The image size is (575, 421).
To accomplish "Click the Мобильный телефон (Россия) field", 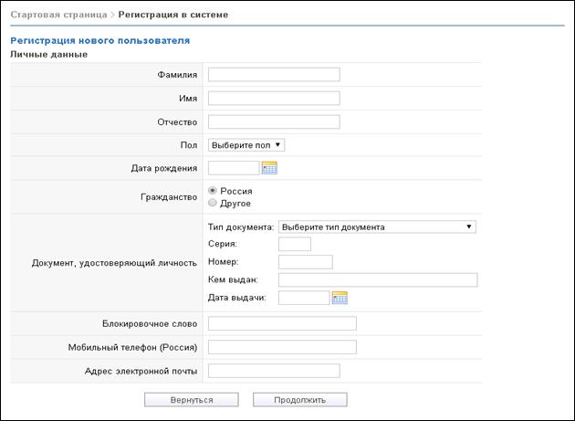I will coord(282,347).
